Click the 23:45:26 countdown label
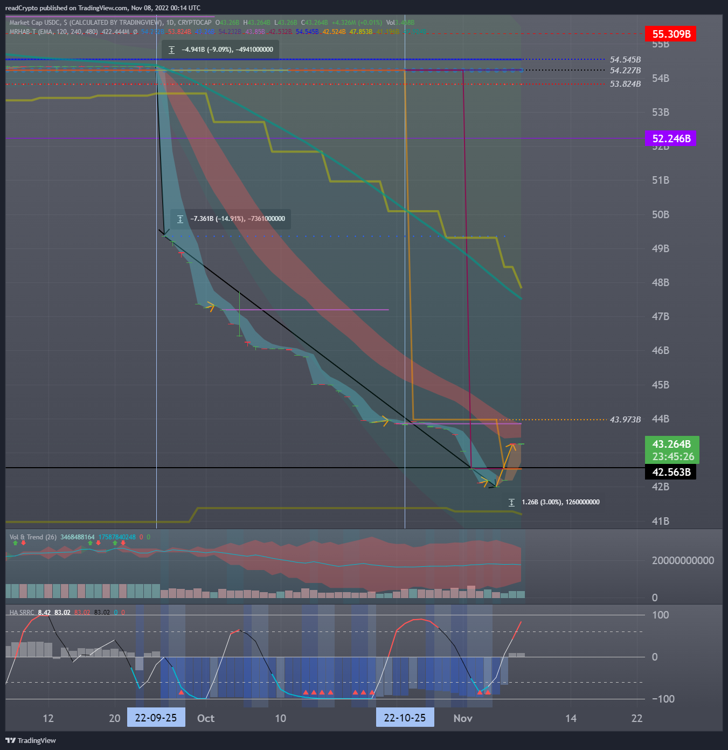This screenshot has width=728, height=750. click(x=673, y=457)
